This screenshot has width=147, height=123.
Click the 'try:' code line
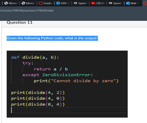point(28,63)
